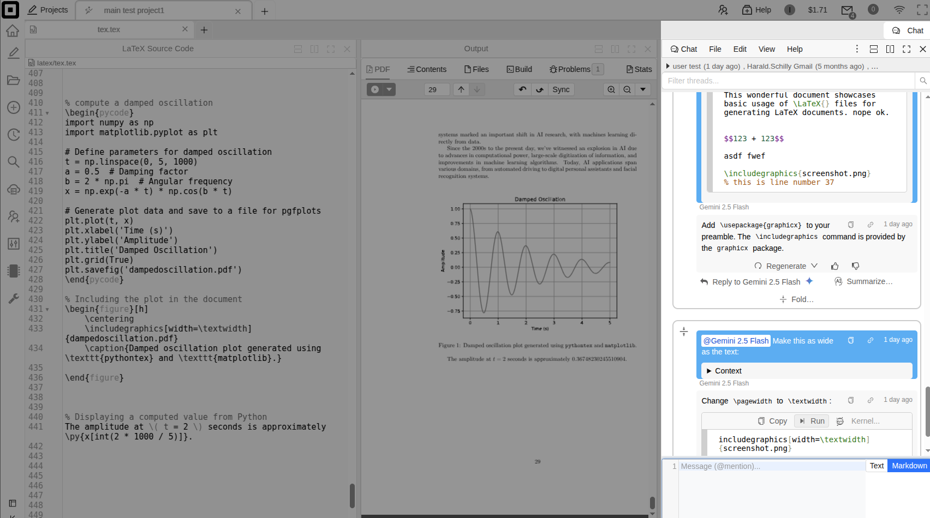
Task: Switch message input mode to Text
Action: [x=876, y=465]
